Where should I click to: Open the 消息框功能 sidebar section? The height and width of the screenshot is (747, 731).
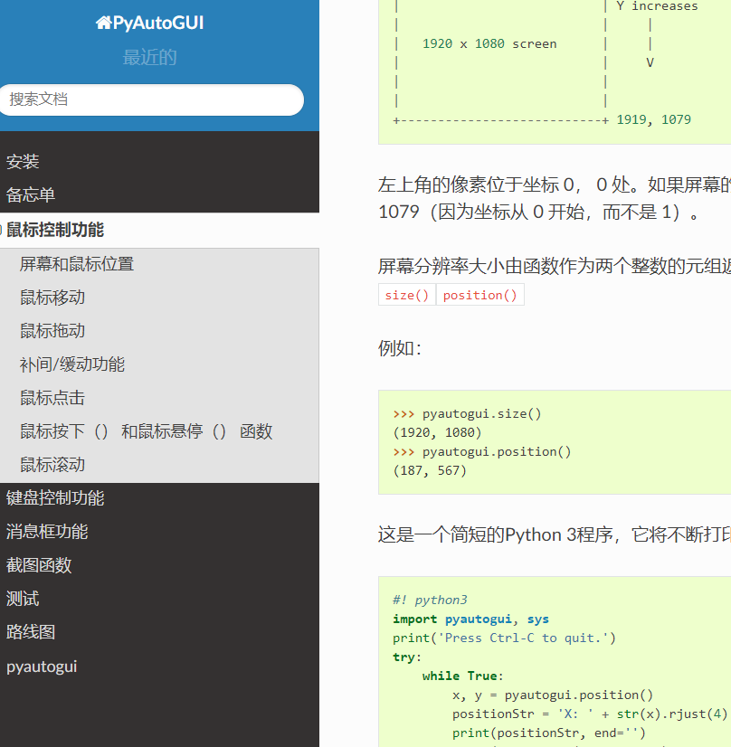click(x=47, y=532)
